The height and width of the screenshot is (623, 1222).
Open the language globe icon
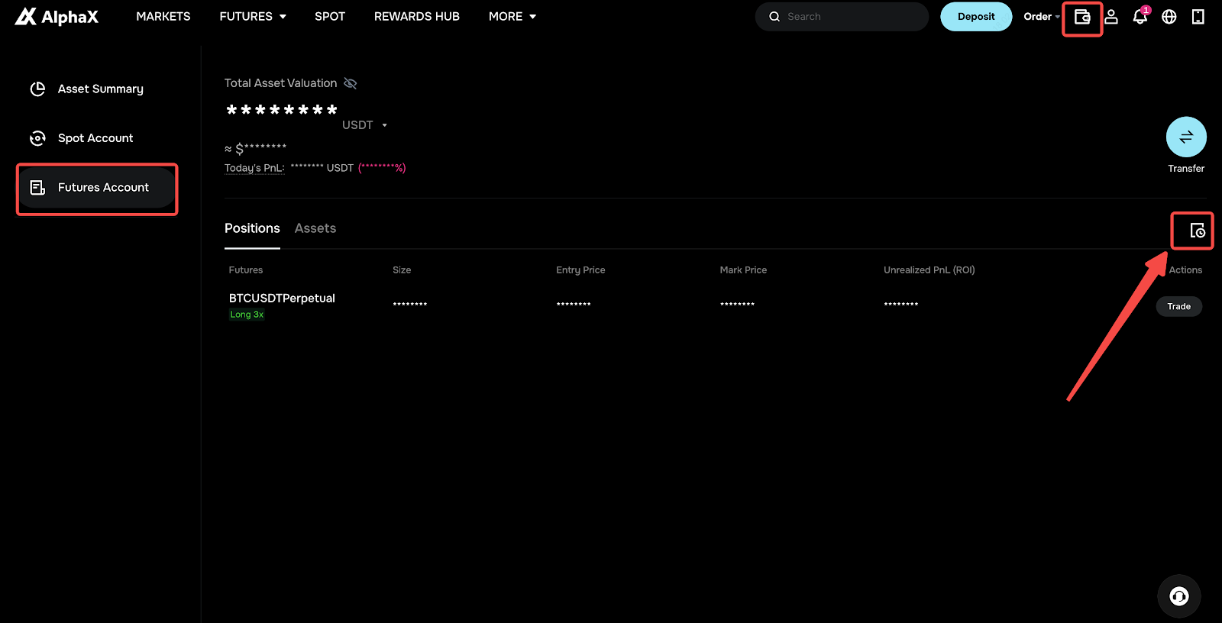click(x=1169, y=17)
